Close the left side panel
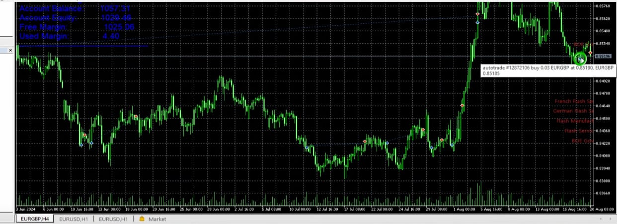 (x=10, y=50)
